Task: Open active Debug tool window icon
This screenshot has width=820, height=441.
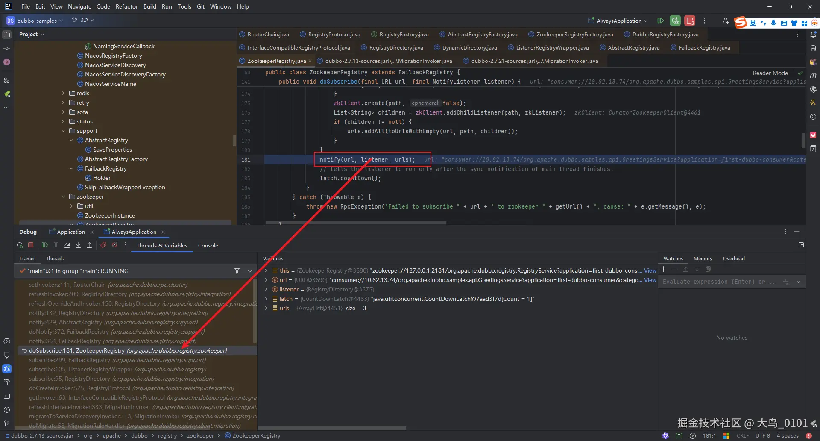Action: (x=7, y=369)
